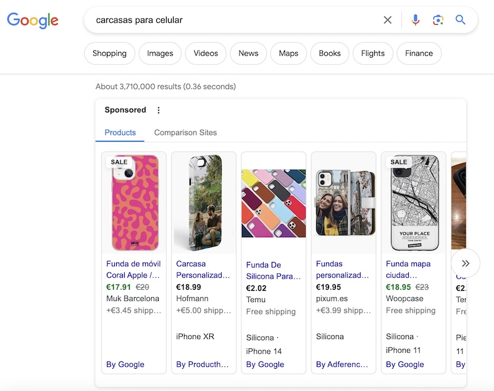The image size is (494, 391).
Task: Filter results by Maps
Action: tap(288, 53)
